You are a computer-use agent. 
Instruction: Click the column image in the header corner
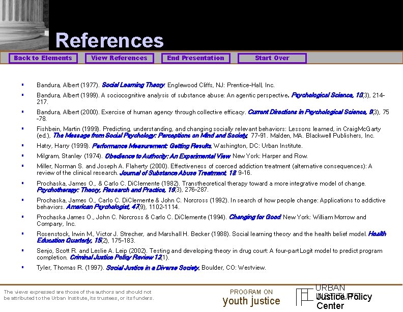pyautogui.click(x=24, y=25)
